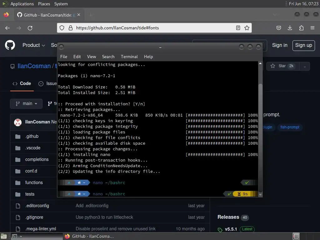Screen dimensions: 320x240
Task: Open the IlanCosman owner link
Action: [x=34, y=66]
